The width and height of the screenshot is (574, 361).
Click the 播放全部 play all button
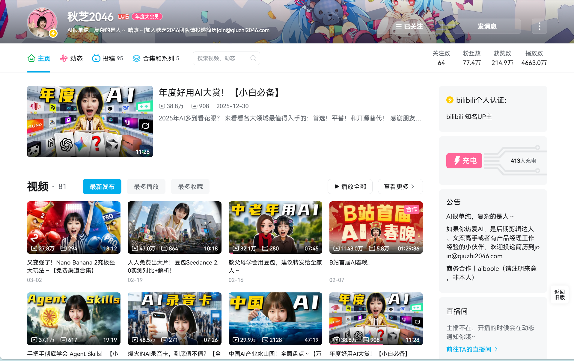pyautogui.click(x=350, y=187)
